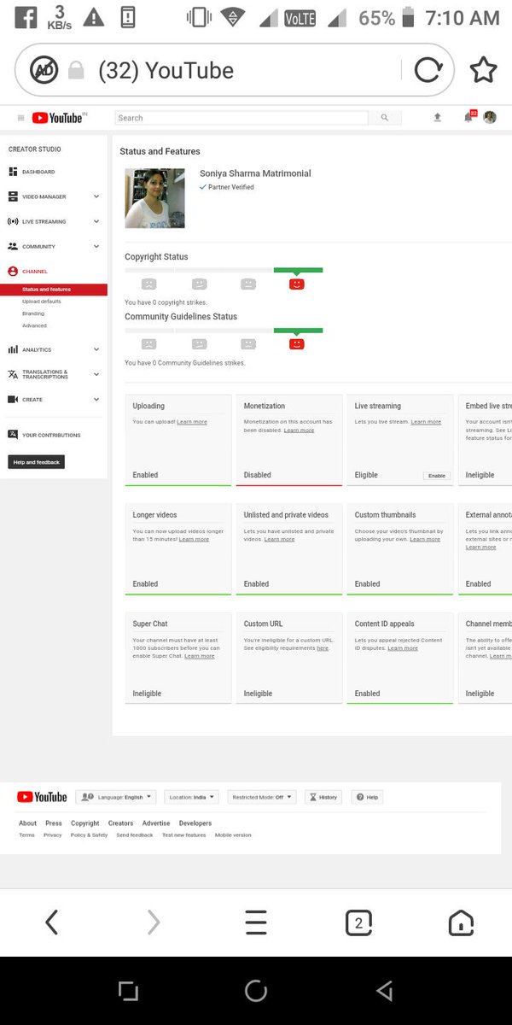Open the account avatar menu
The width and height of the screenshot is (512, 1025).
(x=490, y=117)
